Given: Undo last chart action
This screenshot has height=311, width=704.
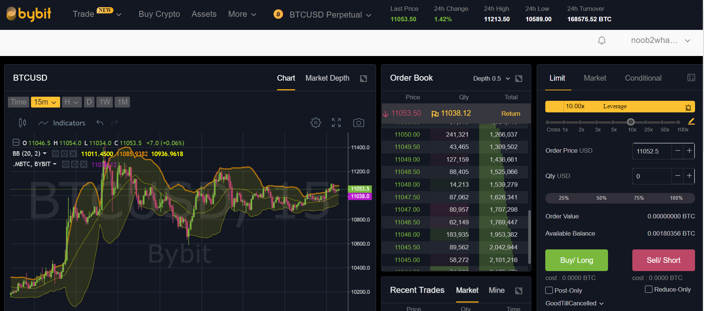Looking at the screenshot, I should pyautogui.click(x=100, y=122).
